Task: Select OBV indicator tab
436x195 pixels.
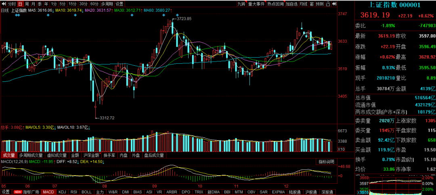Action: (x=252, y=192)
